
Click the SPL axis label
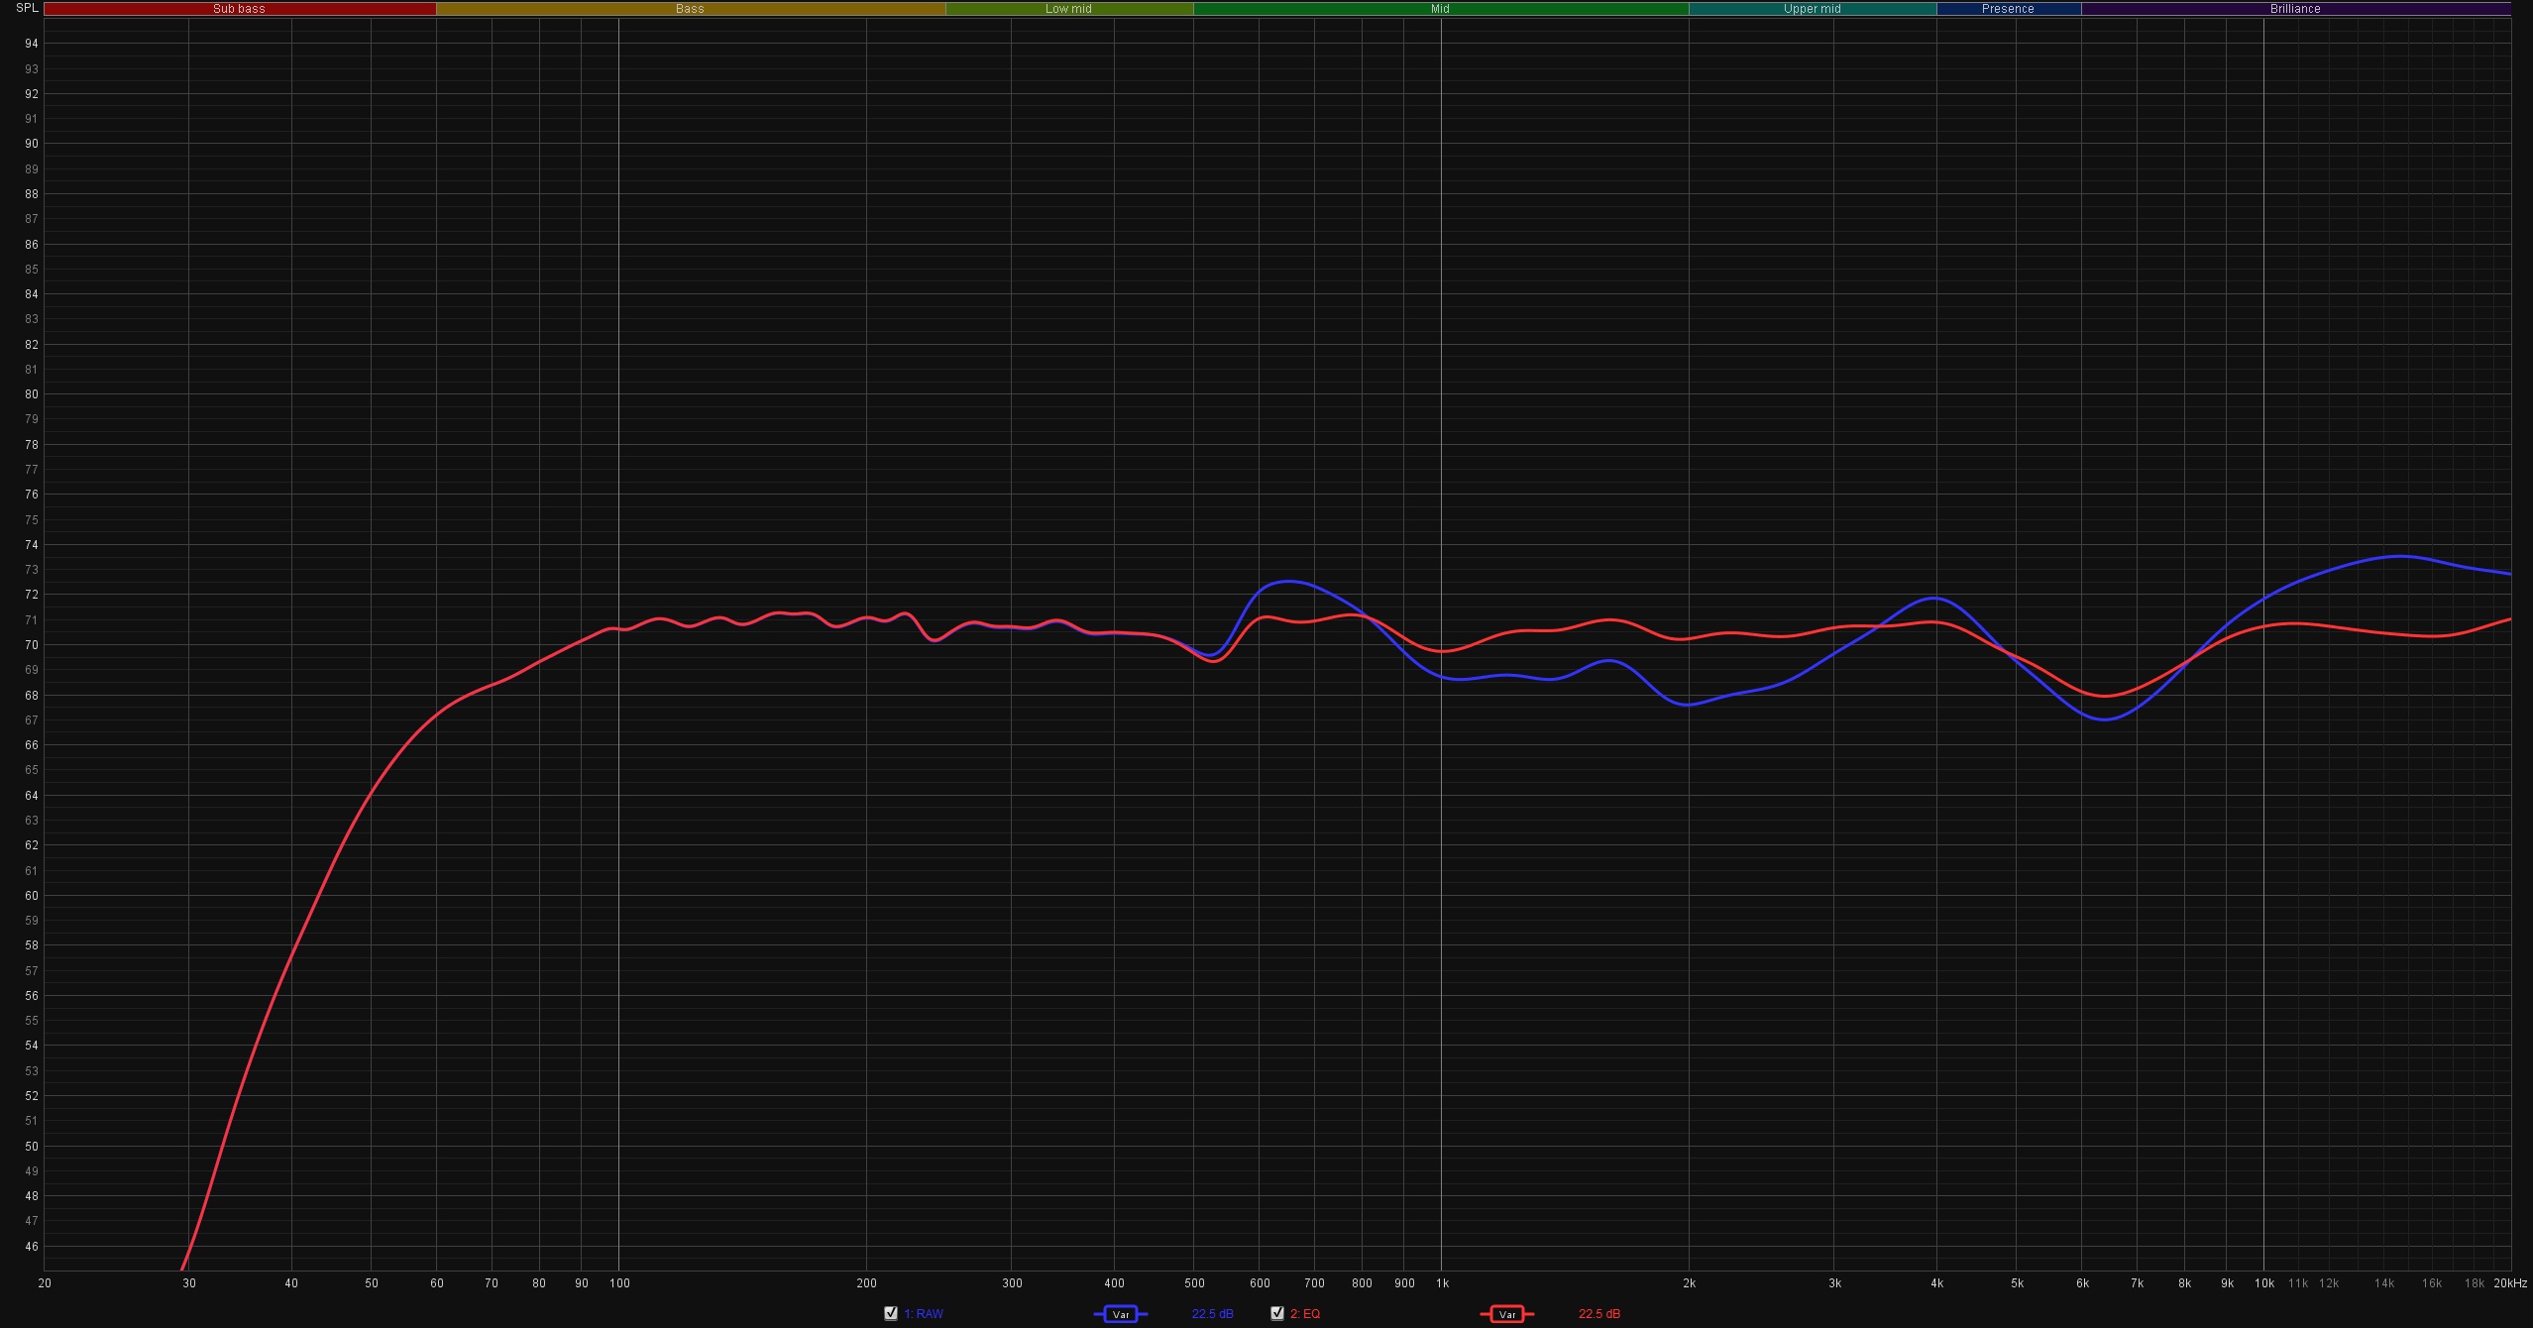27,8
